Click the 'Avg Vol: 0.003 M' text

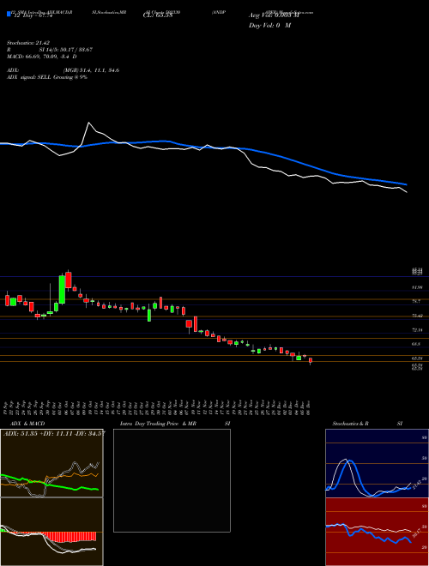[x=275, y=15]
